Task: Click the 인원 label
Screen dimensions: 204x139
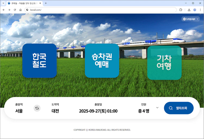Action: (144, 104)
